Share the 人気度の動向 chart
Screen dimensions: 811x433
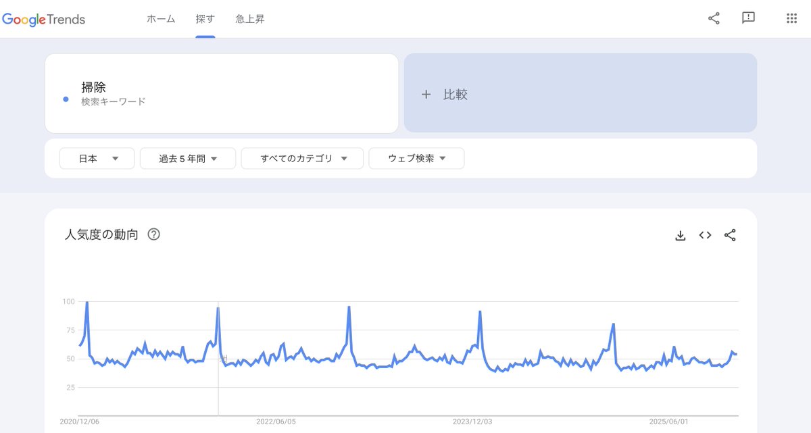point(730,235)
